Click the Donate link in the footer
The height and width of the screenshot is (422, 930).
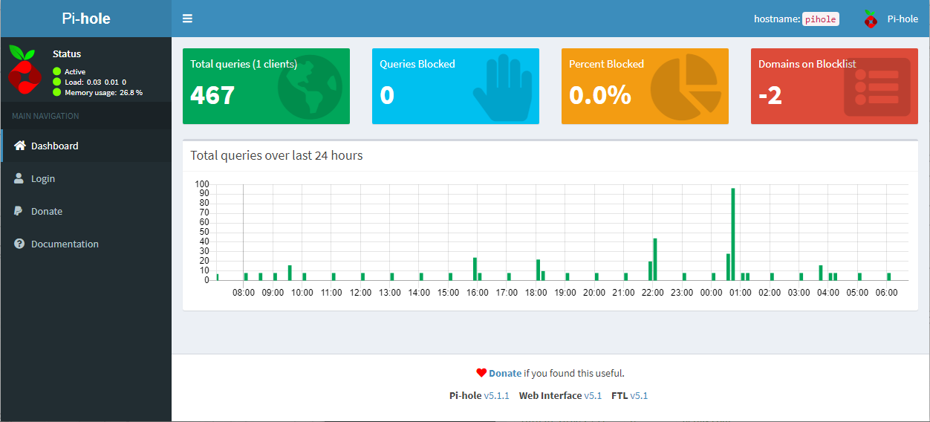coord(505,373)
